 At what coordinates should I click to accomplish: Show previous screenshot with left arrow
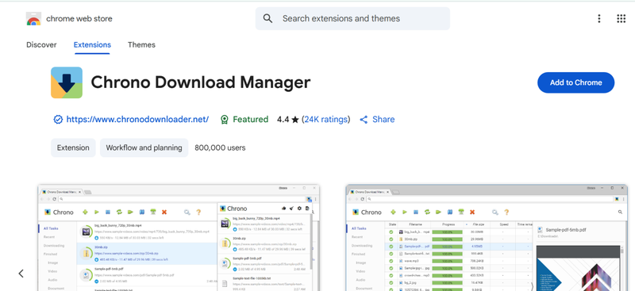21,274
